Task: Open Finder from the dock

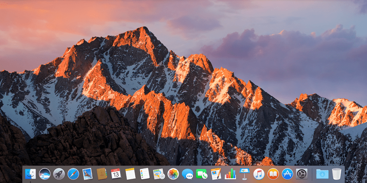Action: coord(31,174)
